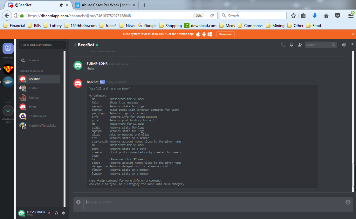Select BeerBot direct message

tap(39, 79)
